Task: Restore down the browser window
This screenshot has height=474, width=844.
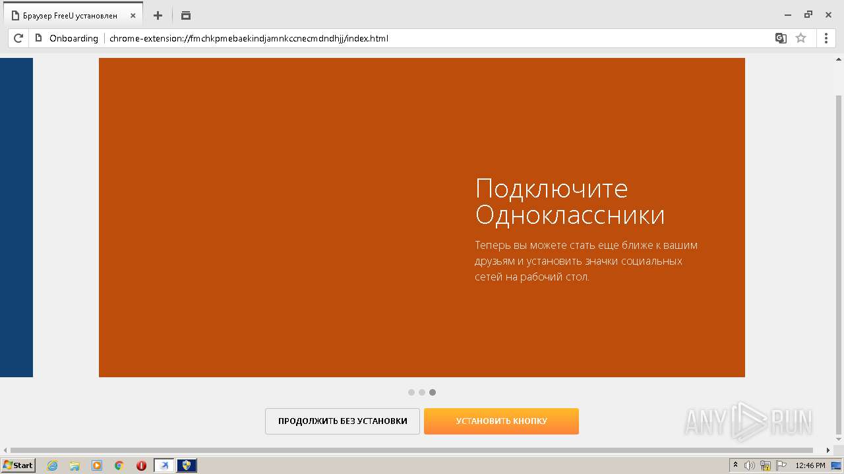Action: click(x=808, y=14)
